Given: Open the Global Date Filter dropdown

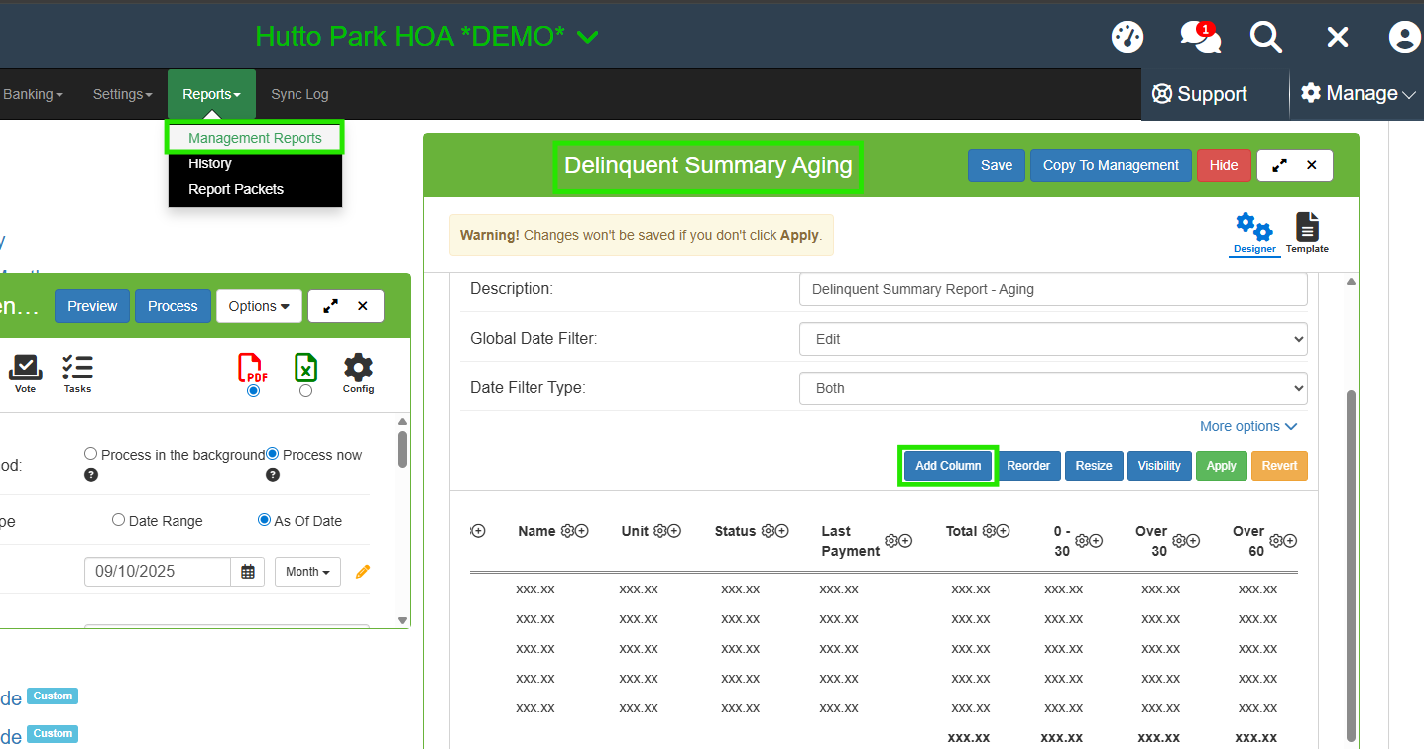Looking at the screenshot, I should [x=1052, y=339].
